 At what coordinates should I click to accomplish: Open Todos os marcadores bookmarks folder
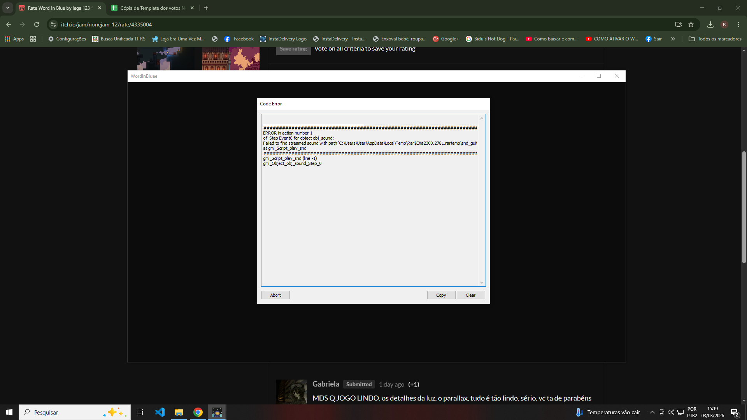pos(715,39)
